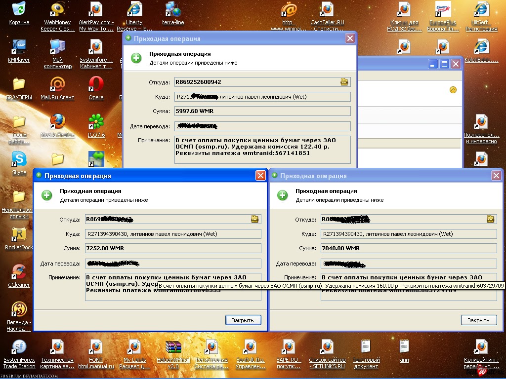Open Копирайтинг, рерайтинг shortcut
The image size is (506, 379).
tap(481, 354)
